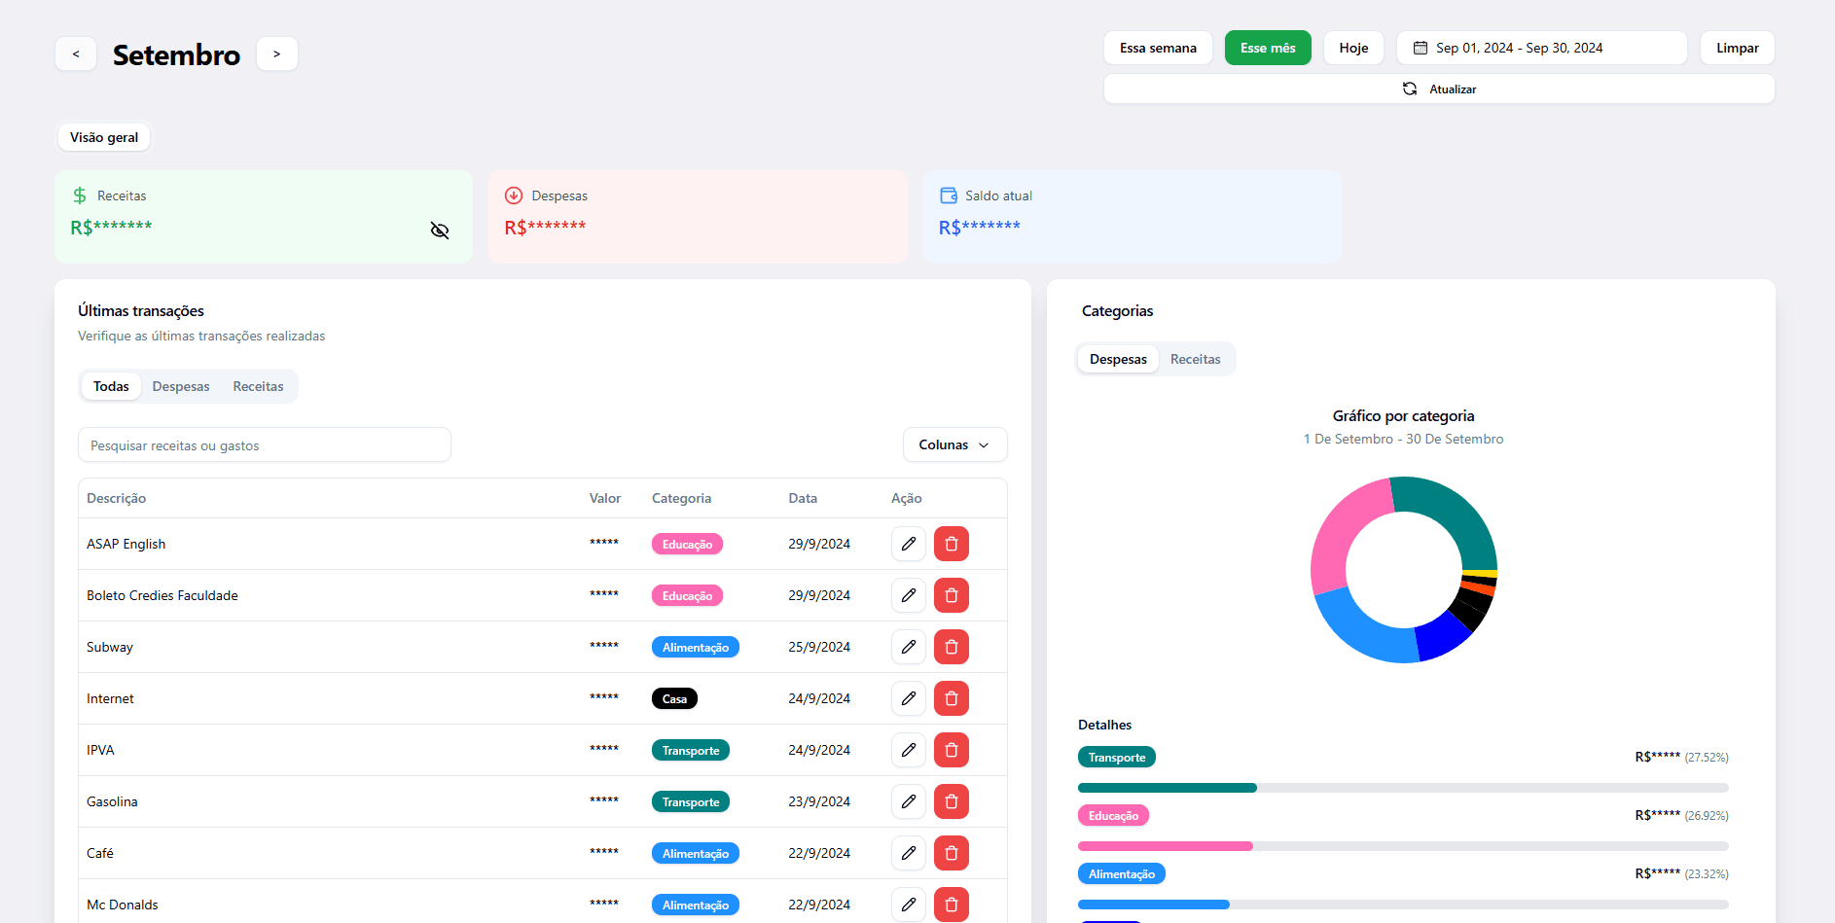Screen dimensions: 1835x923
Task: Click Educação tag on ASAP English row
Action: [687, 544]
